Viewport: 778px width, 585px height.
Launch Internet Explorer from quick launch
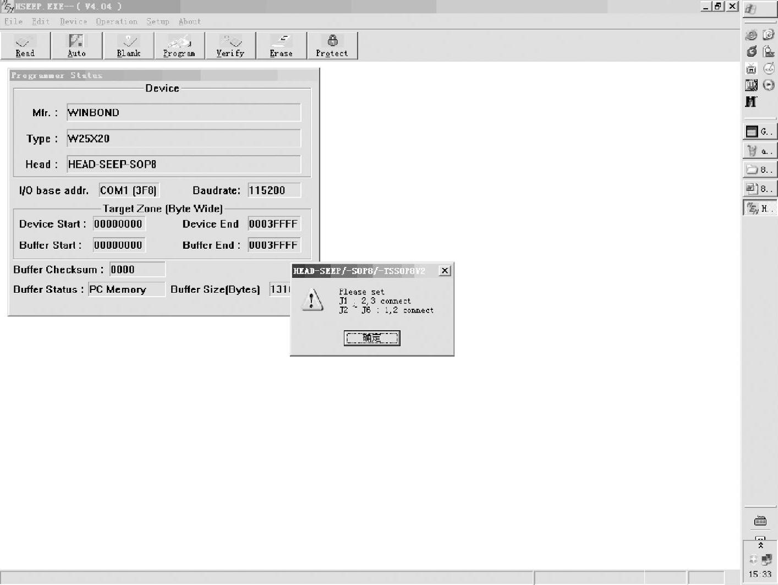coord(751,35)
